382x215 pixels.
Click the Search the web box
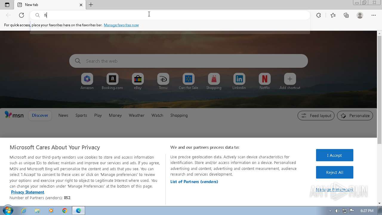[189, 61]
